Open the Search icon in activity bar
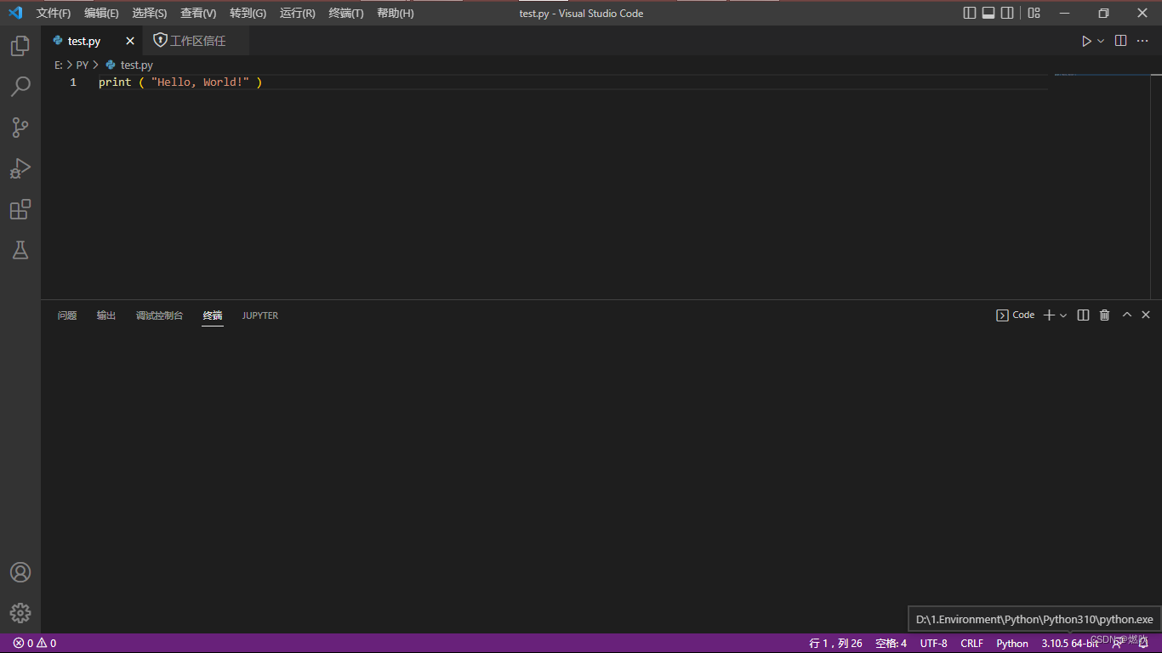The width and height of the screenshot is (1162, 653). [x=20, y=87]
